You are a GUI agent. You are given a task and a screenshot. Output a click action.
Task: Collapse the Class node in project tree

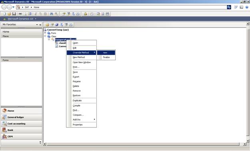pyautogui.click(x=45, y=36)
